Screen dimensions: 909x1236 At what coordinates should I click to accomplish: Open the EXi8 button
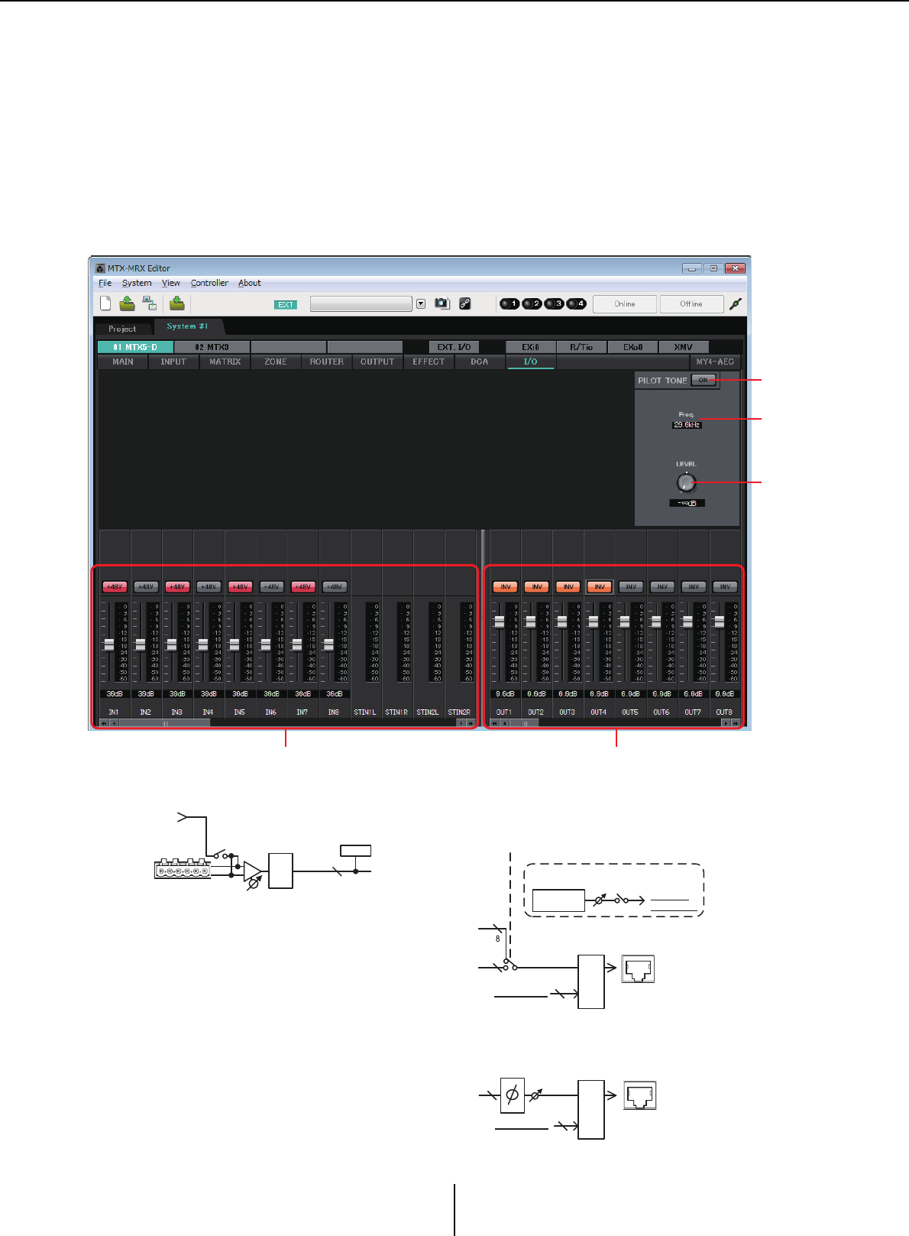531,347
